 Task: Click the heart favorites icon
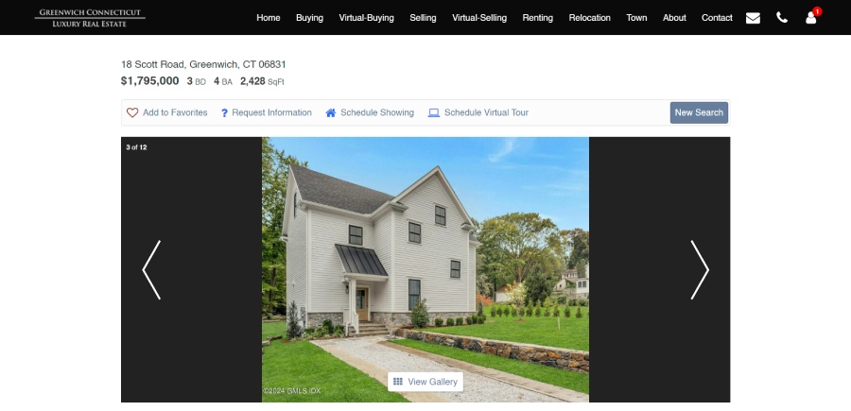[132, 112]
